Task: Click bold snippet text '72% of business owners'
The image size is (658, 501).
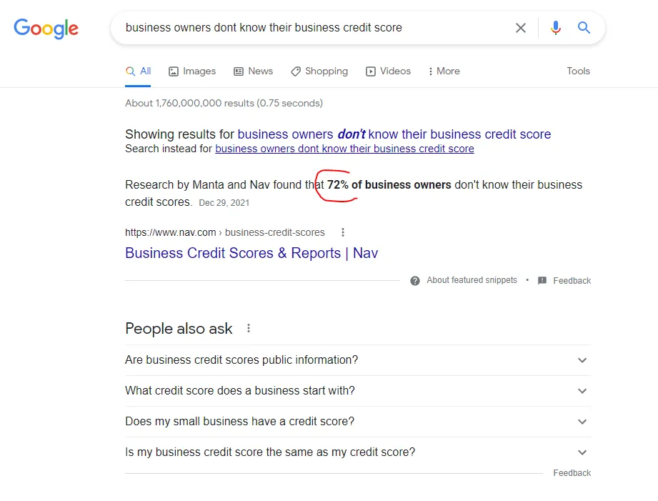Action: pos(389,185)
